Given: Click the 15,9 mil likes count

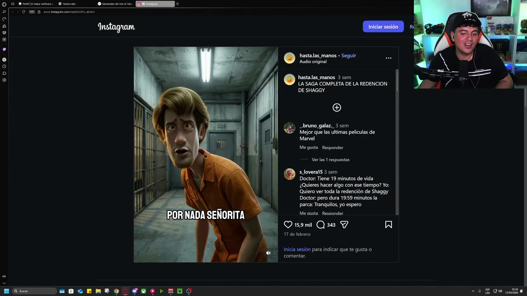Looking at the screenshot, I should 303,225.
